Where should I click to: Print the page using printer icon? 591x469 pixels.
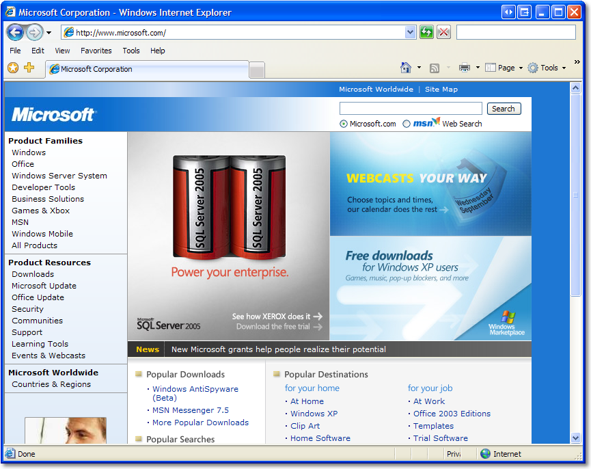[465, 68]
